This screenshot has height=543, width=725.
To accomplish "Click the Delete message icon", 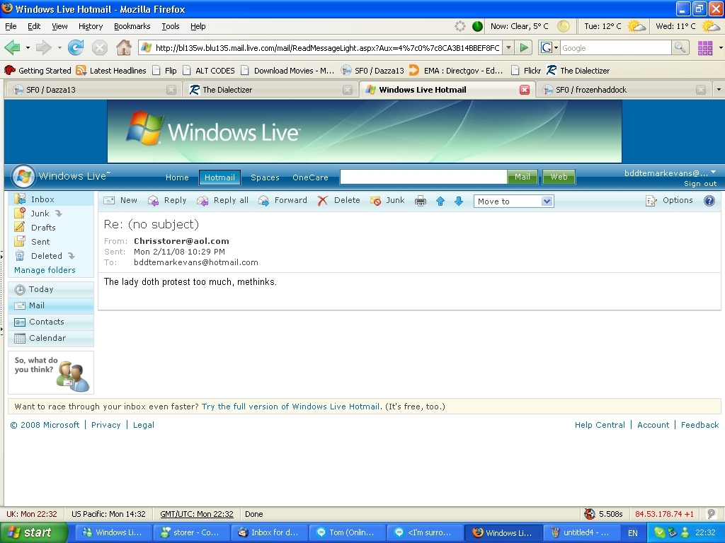I will click(339, 201).
